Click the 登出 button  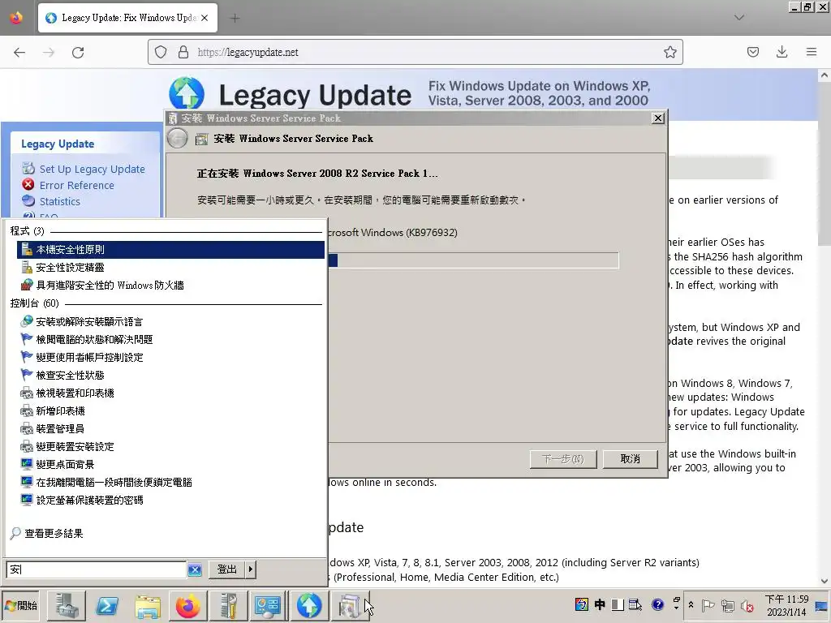(227, 569)
